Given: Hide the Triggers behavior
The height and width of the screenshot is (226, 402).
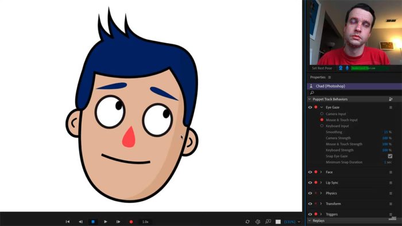Looking at the screenshot, I should click(310, 214).
